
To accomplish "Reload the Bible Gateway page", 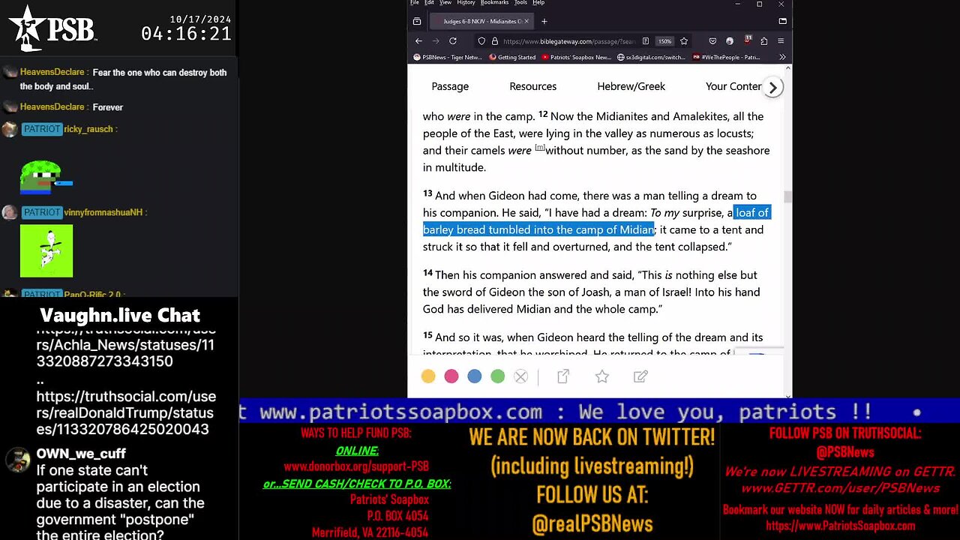I will 453,41.
